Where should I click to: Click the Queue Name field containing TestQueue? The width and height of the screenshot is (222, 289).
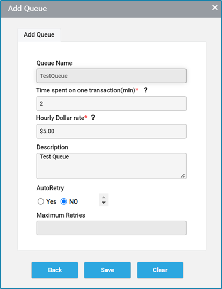pos(111,76)
